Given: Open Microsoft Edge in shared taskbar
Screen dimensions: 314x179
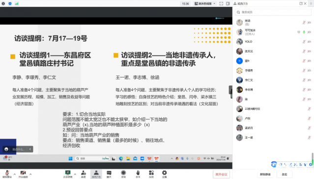Looking at the screenshot, I should point(121,158).
